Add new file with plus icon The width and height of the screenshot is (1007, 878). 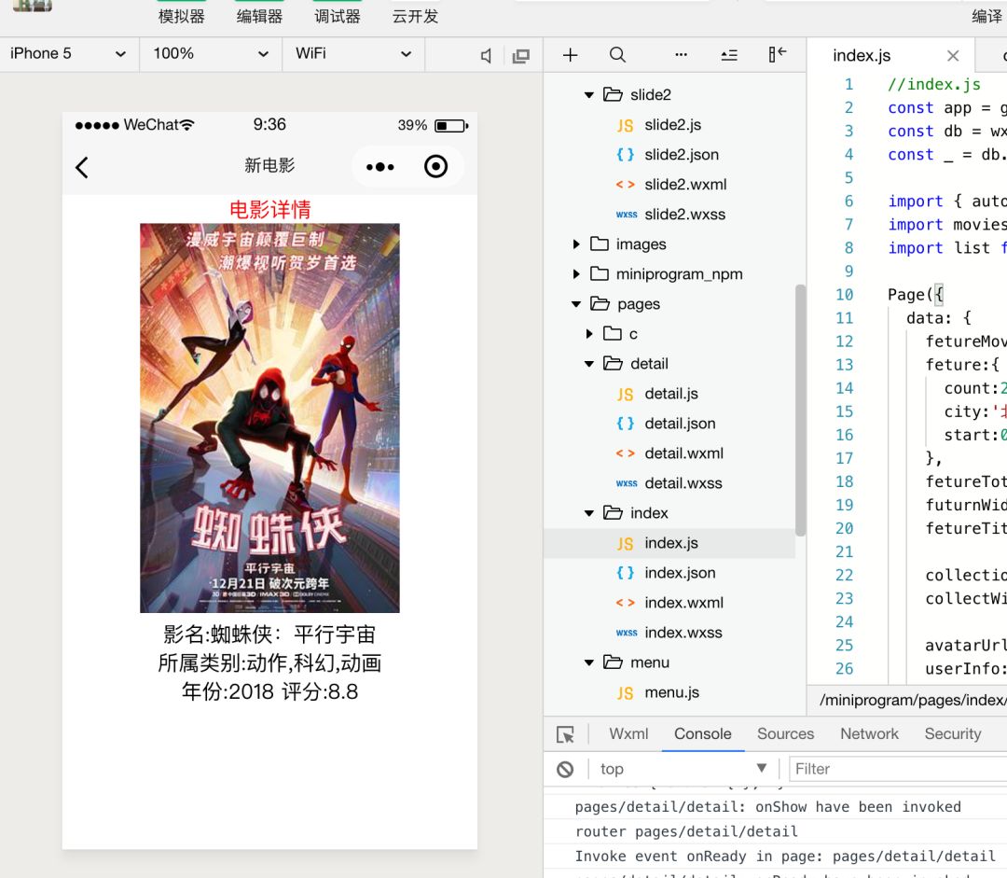coord(570,55)
